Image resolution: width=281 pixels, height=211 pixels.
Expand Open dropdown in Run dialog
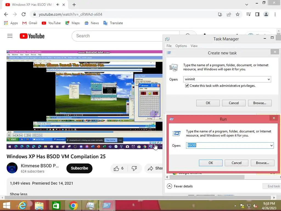(271, 146)
